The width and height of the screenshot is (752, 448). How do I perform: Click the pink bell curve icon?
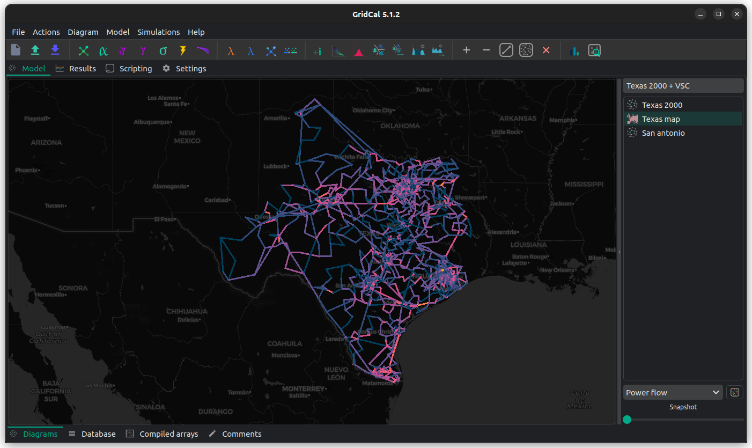pyautogui.click(x=358, y=51)
